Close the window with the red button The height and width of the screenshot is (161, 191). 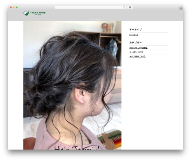[x=11, y=7]
